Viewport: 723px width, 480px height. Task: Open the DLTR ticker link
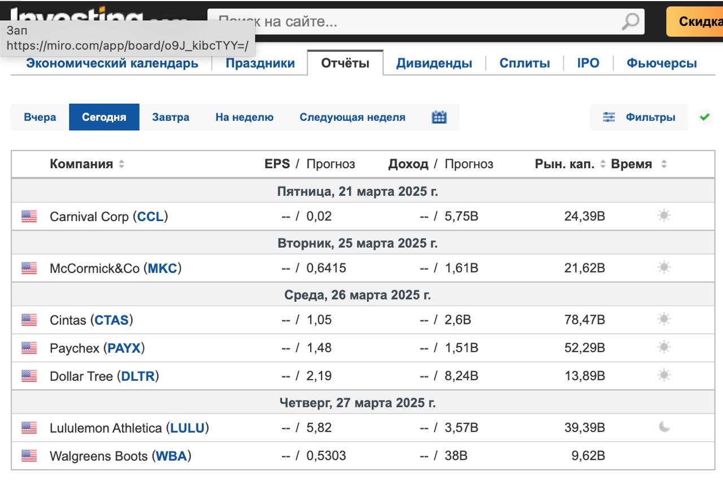(138, 376)
